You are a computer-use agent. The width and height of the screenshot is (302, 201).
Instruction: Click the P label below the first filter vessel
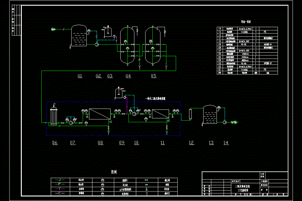(140, 60)
